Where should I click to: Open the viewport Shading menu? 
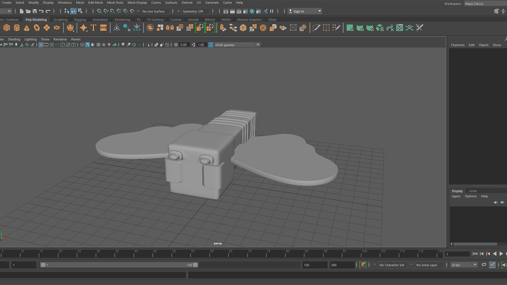(x=14, y=39)
